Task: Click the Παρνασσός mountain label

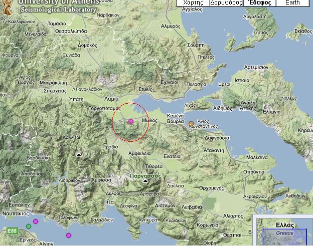Action: click(x=144, y=176)
